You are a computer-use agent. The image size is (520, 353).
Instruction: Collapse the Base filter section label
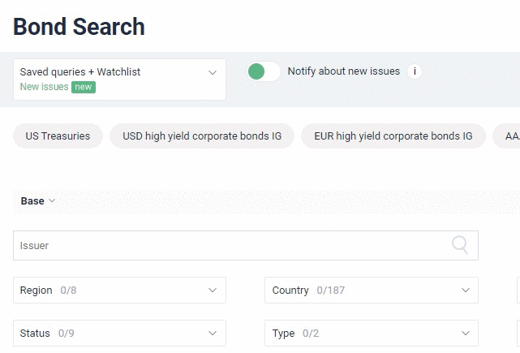click(32, 201)
